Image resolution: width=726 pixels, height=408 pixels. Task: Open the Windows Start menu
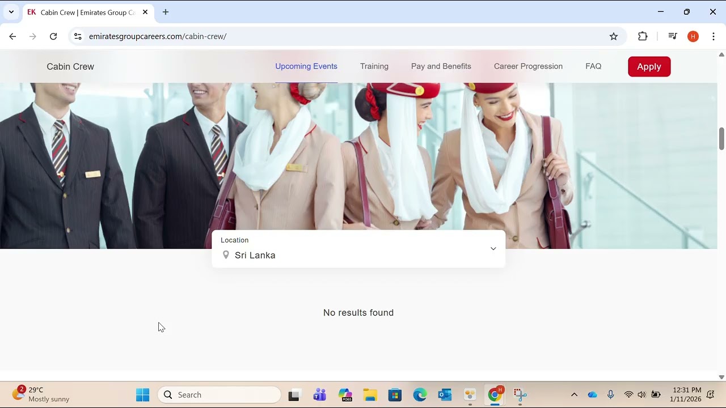(x=143, y=395)
